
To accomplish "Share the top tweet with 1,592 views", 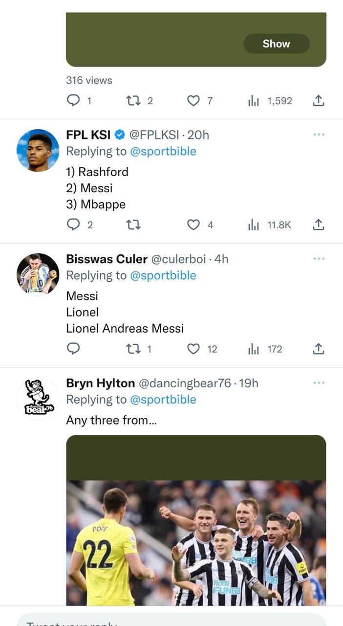I will coord(318,101).
